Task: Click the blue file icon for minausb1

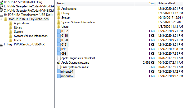Action: pyautogui.click(x=59, y=72)
